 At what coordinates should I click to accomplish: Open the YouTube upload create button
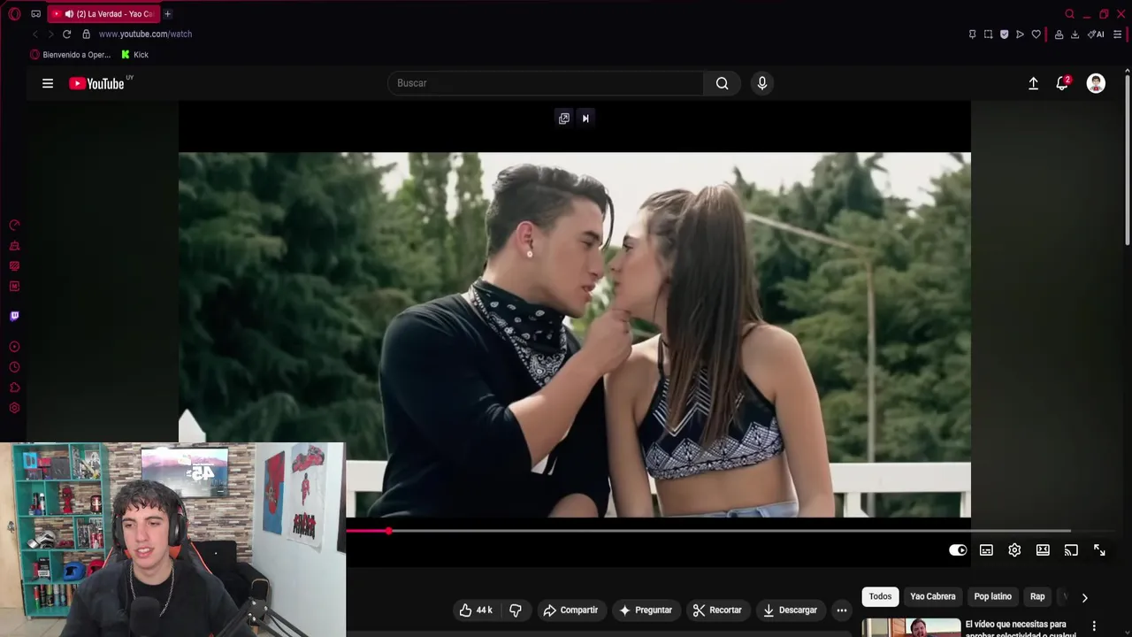click(1033, 83)
